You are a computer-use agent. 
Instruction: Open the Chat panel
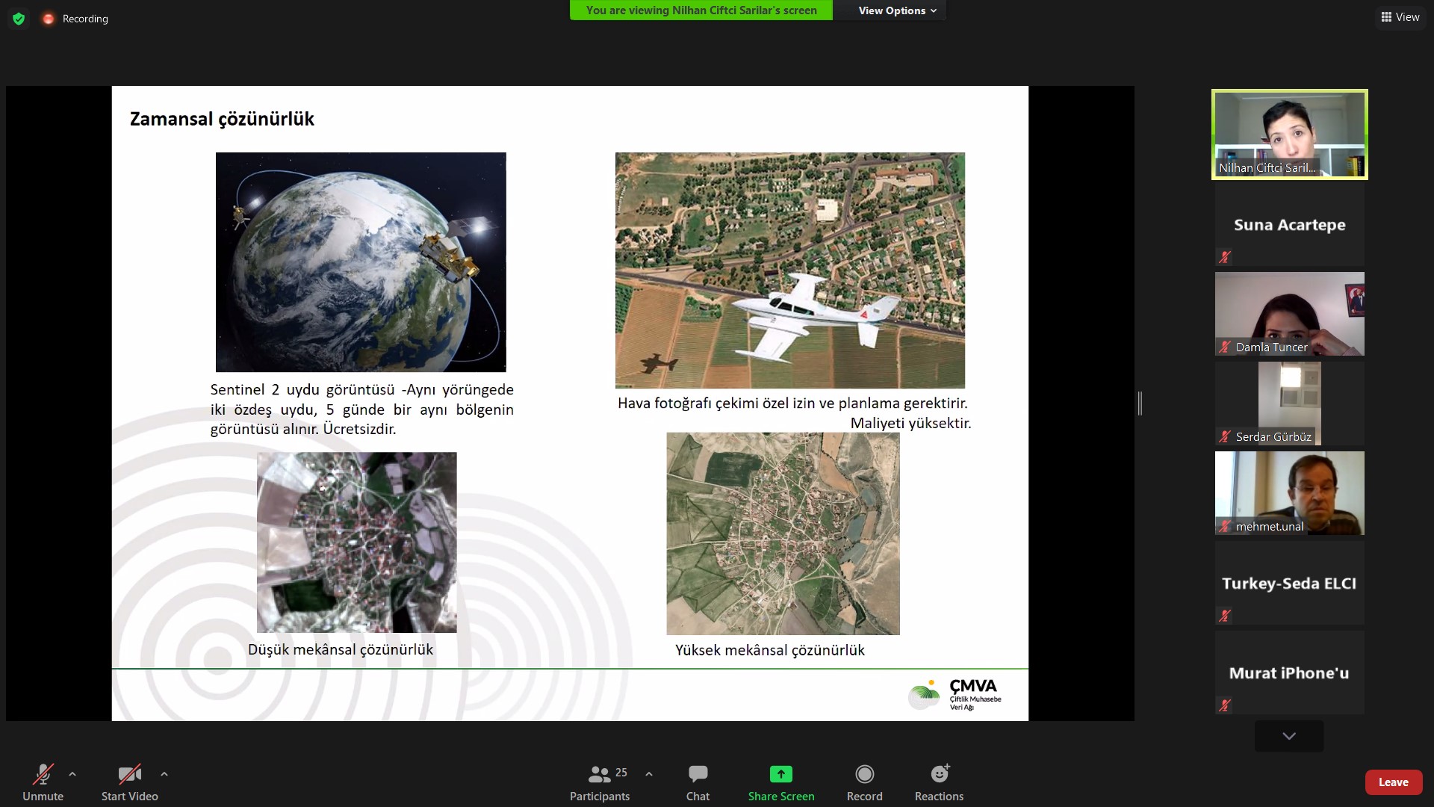point(698,782)
